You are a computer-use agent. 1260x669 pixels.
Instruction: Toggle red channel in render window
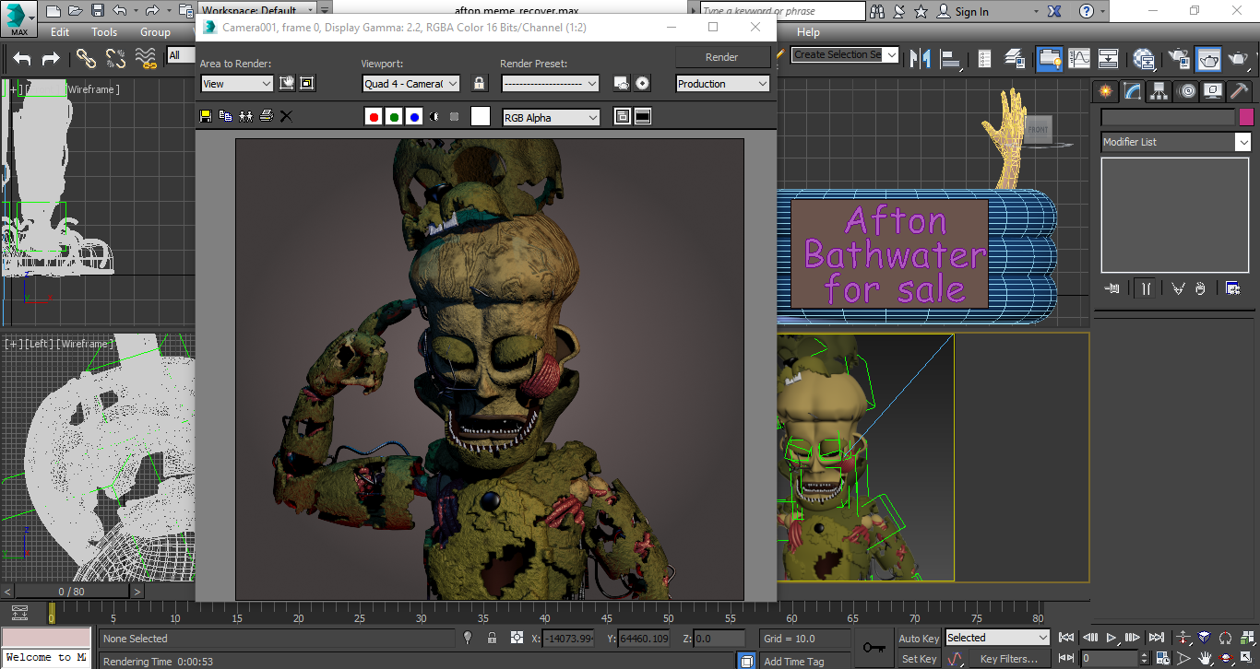tap(374, 117)
